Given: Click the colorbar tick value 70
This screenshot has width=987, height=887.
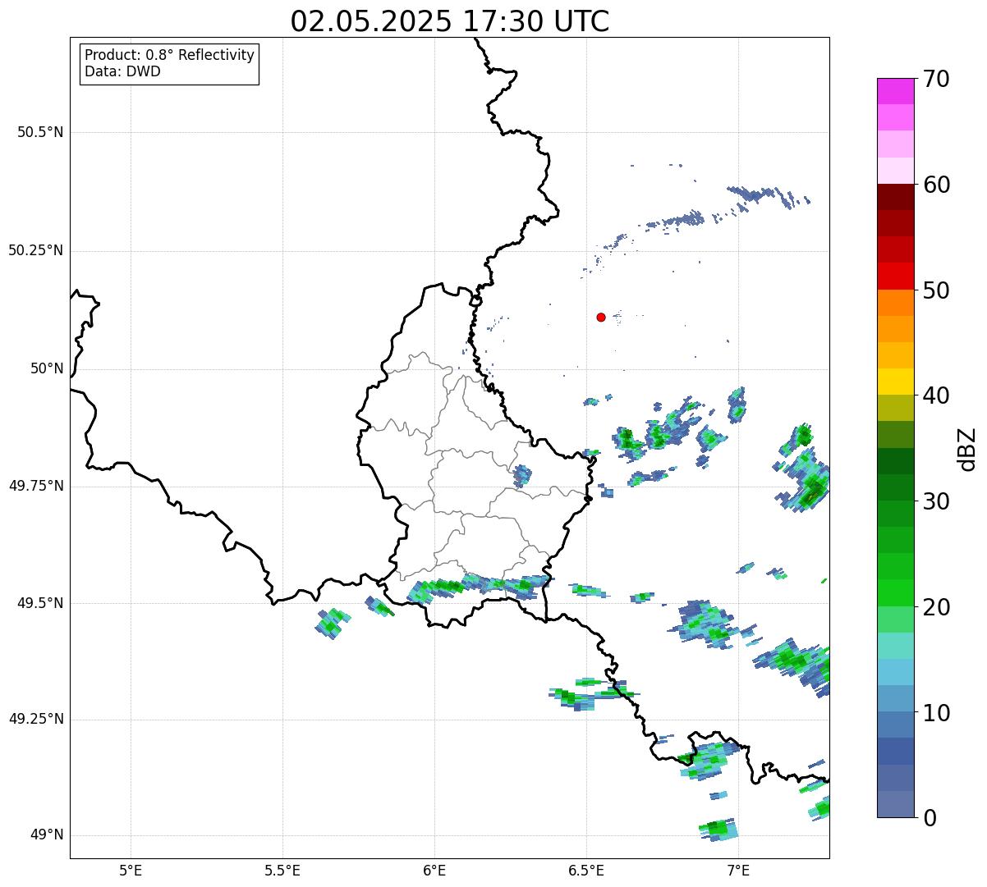Looking at the screenshot, I should coord(936,79).
